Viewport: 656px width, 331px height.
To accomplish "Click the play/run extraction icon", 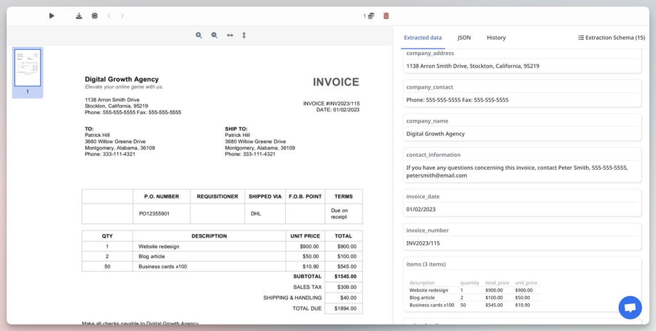I will 51,16.
